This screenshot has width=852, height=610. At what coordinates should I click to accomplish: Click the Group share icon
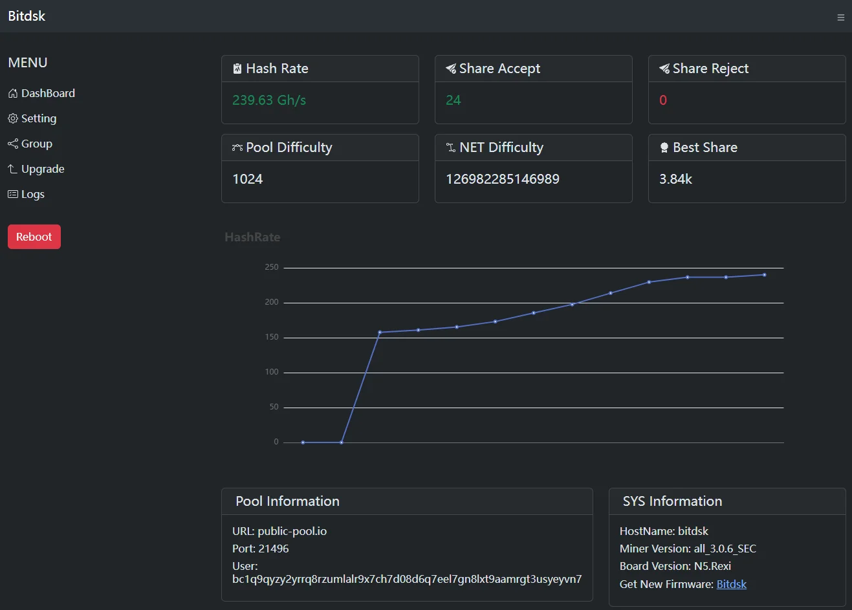[13, 144]
